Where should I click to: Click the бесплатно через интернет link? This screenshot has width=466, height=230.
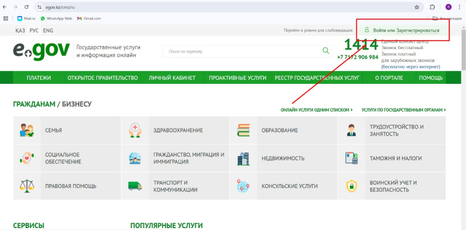click(x=411, y=67)
